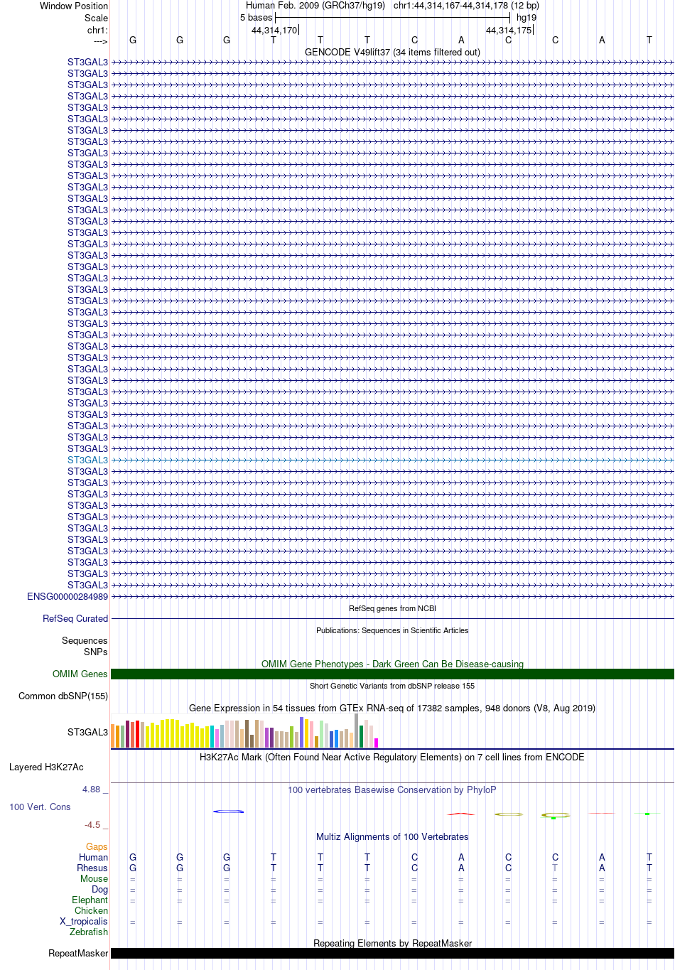Click 'Repeating Elements by RepeatMasker' title
Screen dimensions: 675x970
click(x=392, y=943)
